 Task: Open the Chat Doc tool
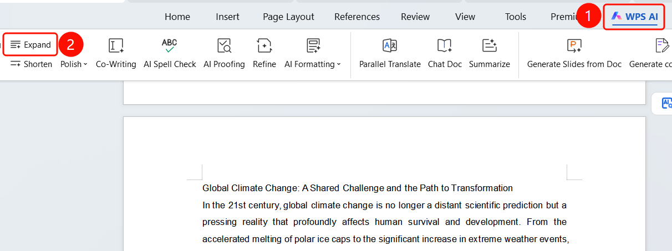pos(445,53)
